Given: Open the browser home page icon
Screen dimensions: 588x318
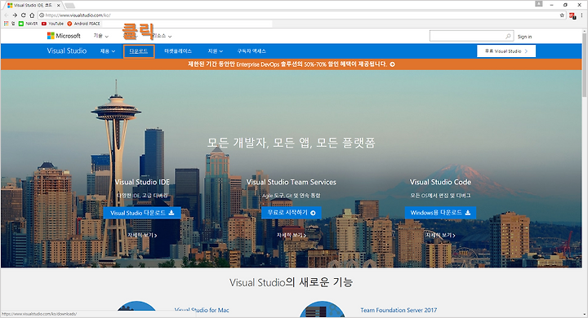Looking at the screenshot, I should [32, 15].
